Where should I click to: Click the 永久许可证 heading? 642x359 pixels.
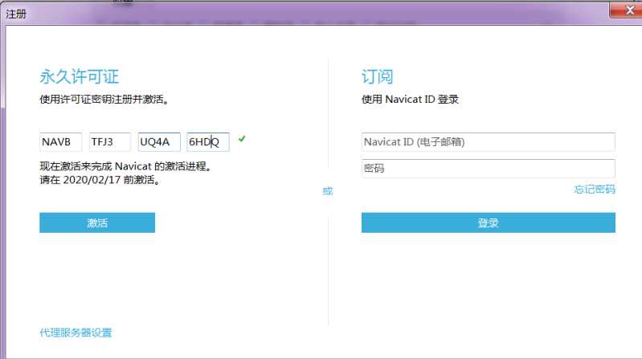[x=80, y=76]
